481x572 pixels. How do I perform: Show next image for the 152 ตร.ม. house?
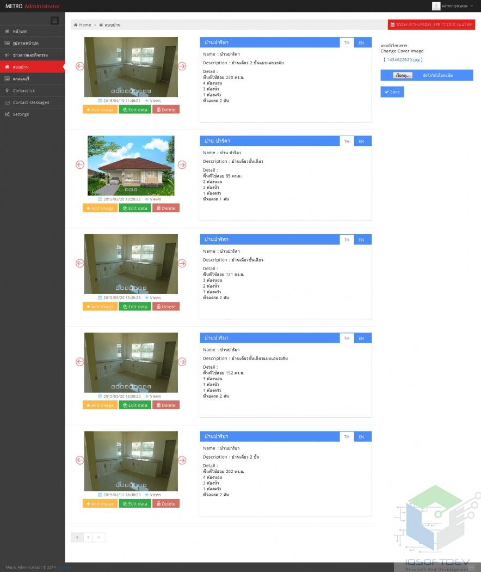click(x=182, y=362)
